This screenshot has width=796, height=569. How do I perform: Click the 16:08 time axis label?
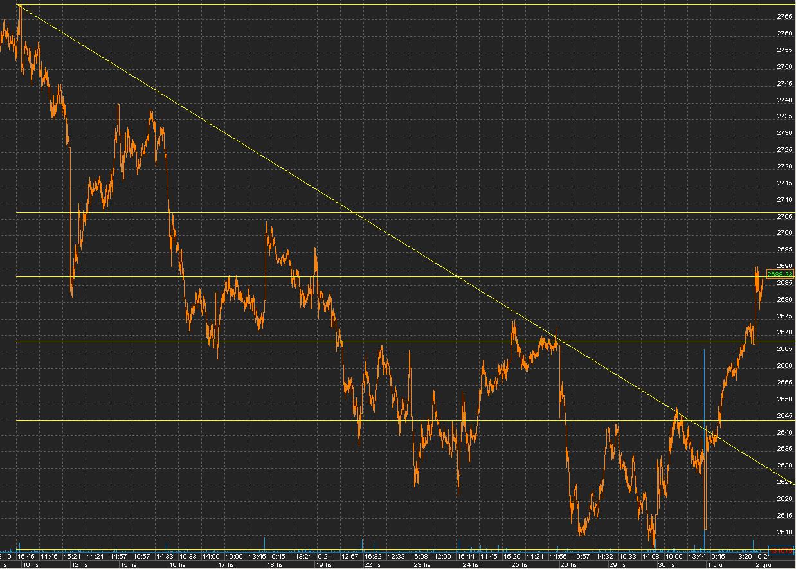(x=419, y=556)
